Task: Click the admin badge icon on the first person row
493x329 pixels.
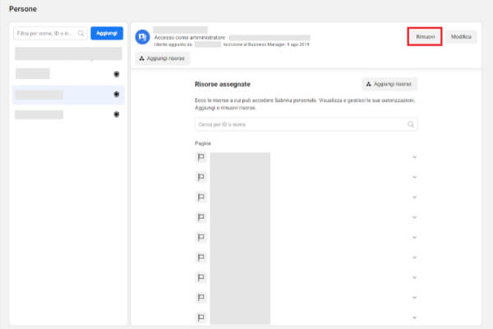Action: pyautogui.click(x=117, y=74)
